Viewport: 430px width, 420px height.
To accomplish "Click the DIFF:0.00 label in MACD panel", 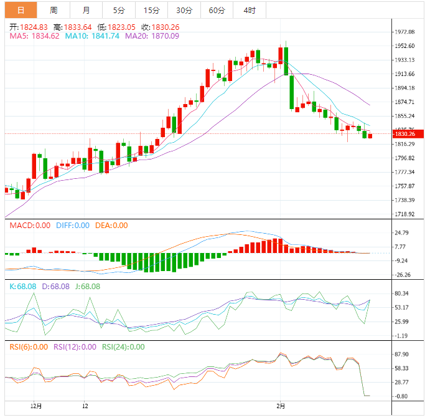I will pos(72,226).
